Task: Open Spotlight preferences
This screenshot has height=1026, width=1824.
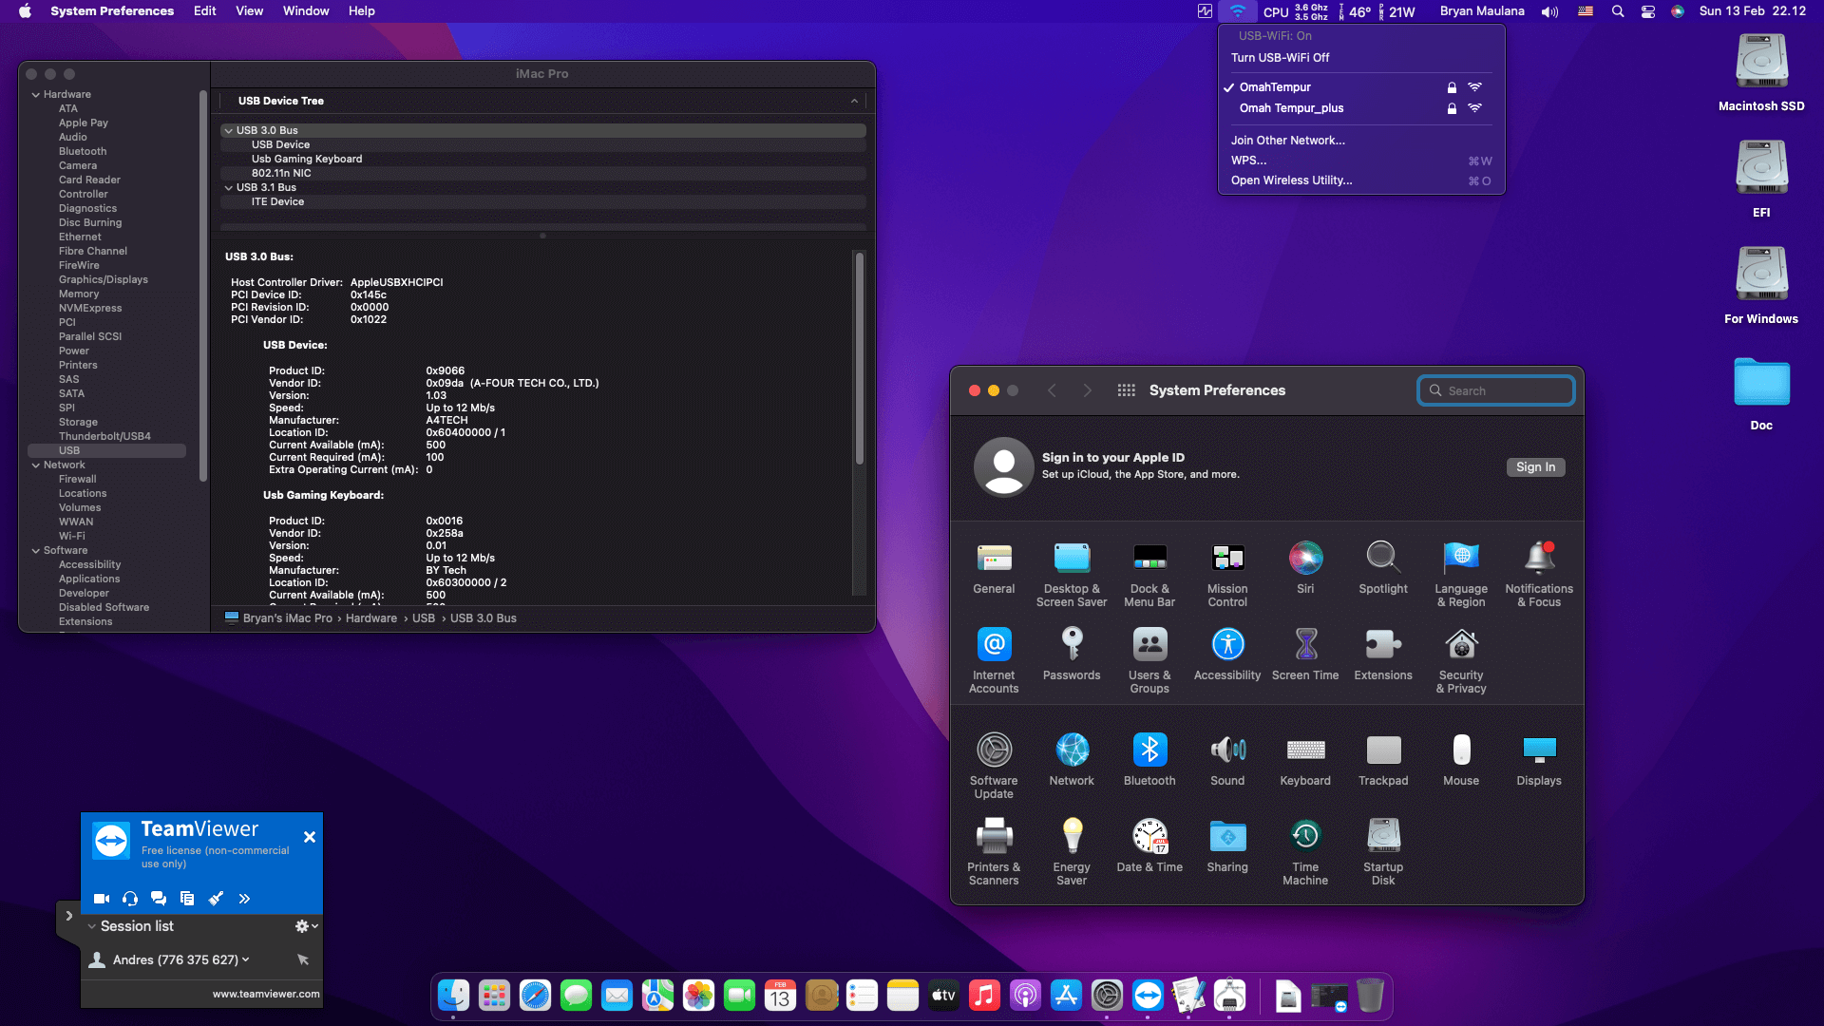Action: point(1383,568)
